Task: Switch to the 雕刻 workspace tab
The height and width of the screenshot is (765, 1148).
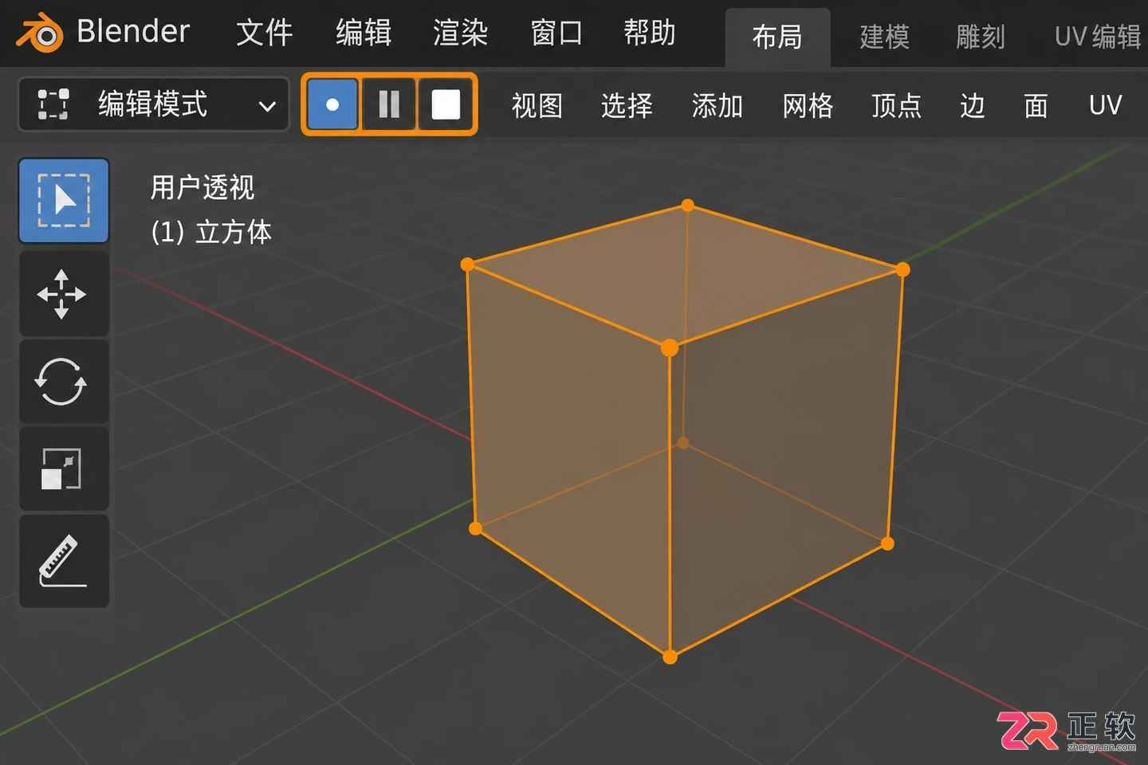Action: tap(981, 37)
